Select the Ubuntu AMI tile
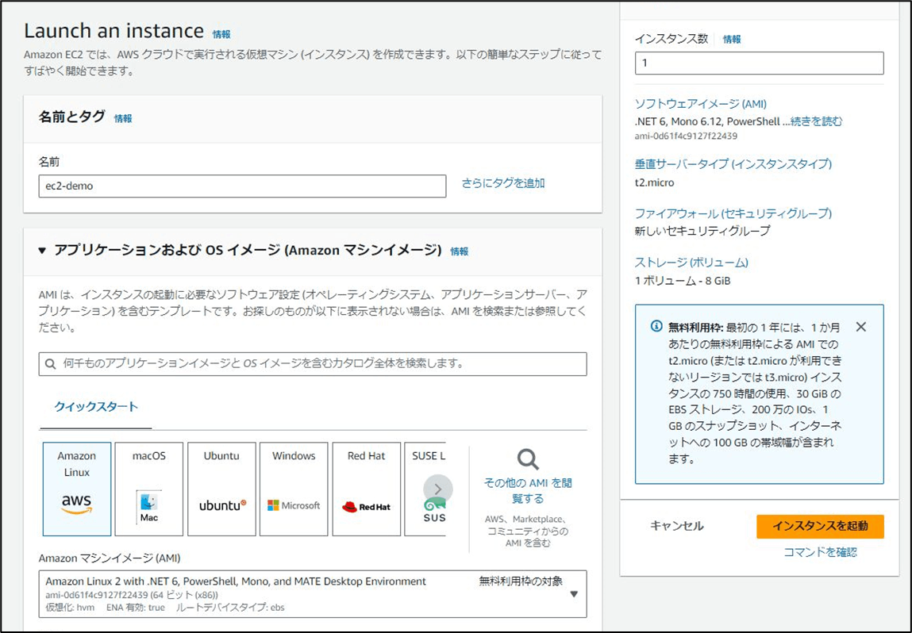 221,489
